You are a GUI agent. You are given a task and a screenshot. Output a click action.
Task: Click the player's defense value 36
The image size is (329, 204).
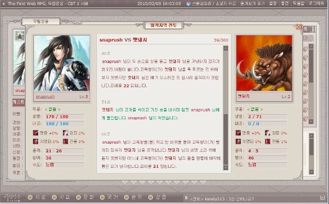click(x=48, y=158)
